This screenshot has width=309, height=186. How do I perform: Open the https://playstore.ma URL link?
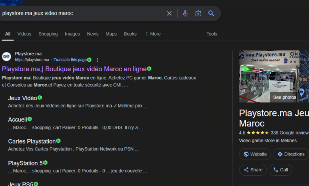tap(32, 60)
